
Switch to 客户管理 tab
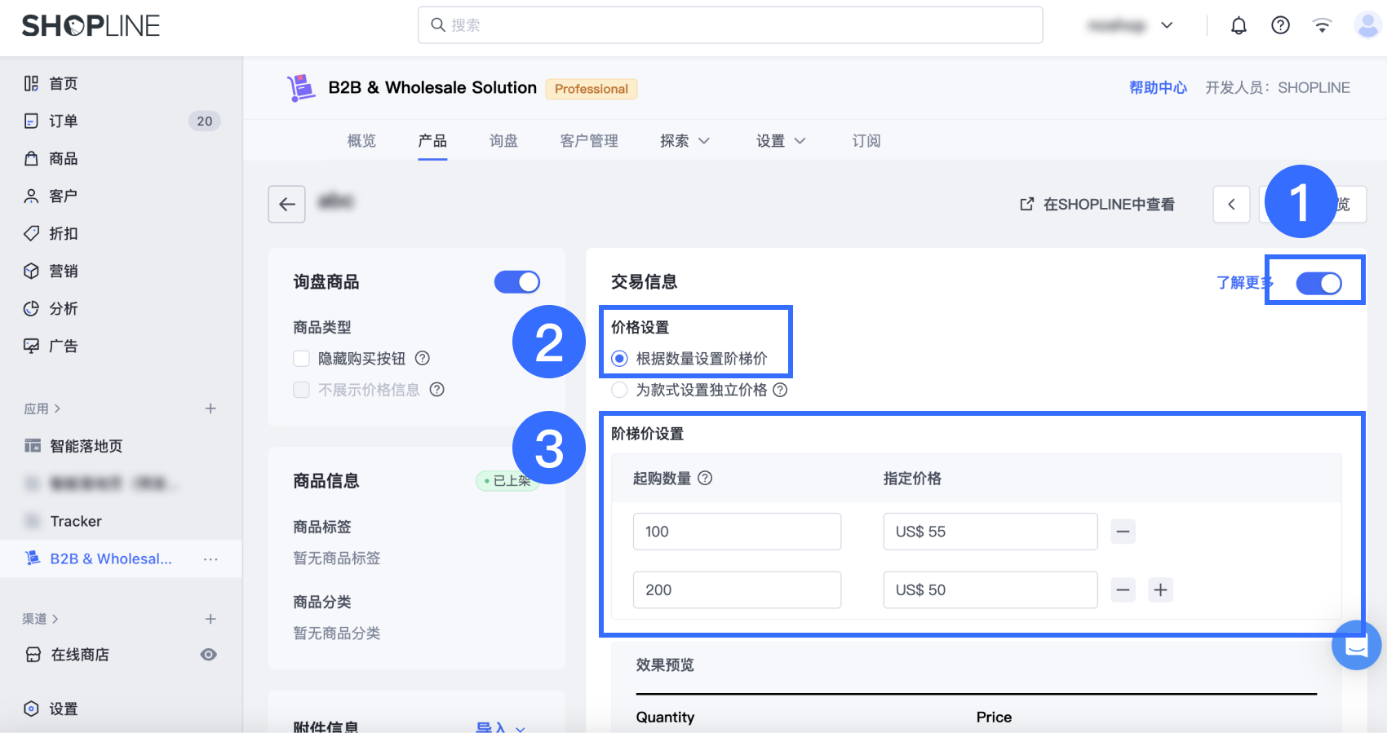[x=589, y=141]
